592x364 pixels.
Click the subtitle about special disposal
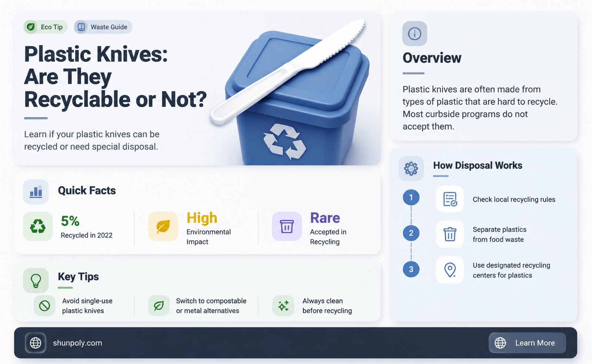92,141
